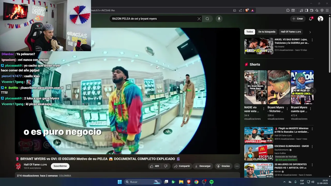Viewport: 331px width, 186px height.
Task: Click the YouTube search magnifier button
Action: (x=207, y=19)
